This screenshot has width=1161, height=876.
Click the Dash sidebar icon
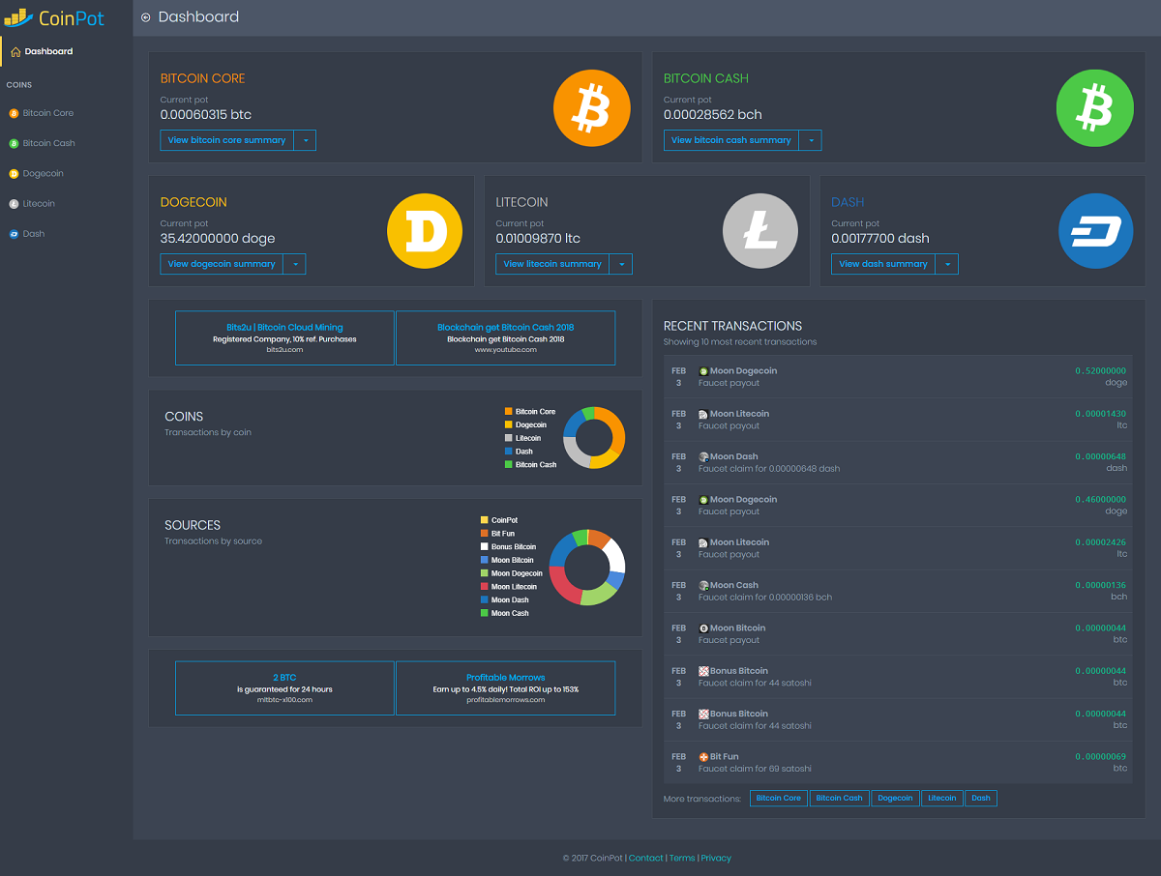[14, 234]
